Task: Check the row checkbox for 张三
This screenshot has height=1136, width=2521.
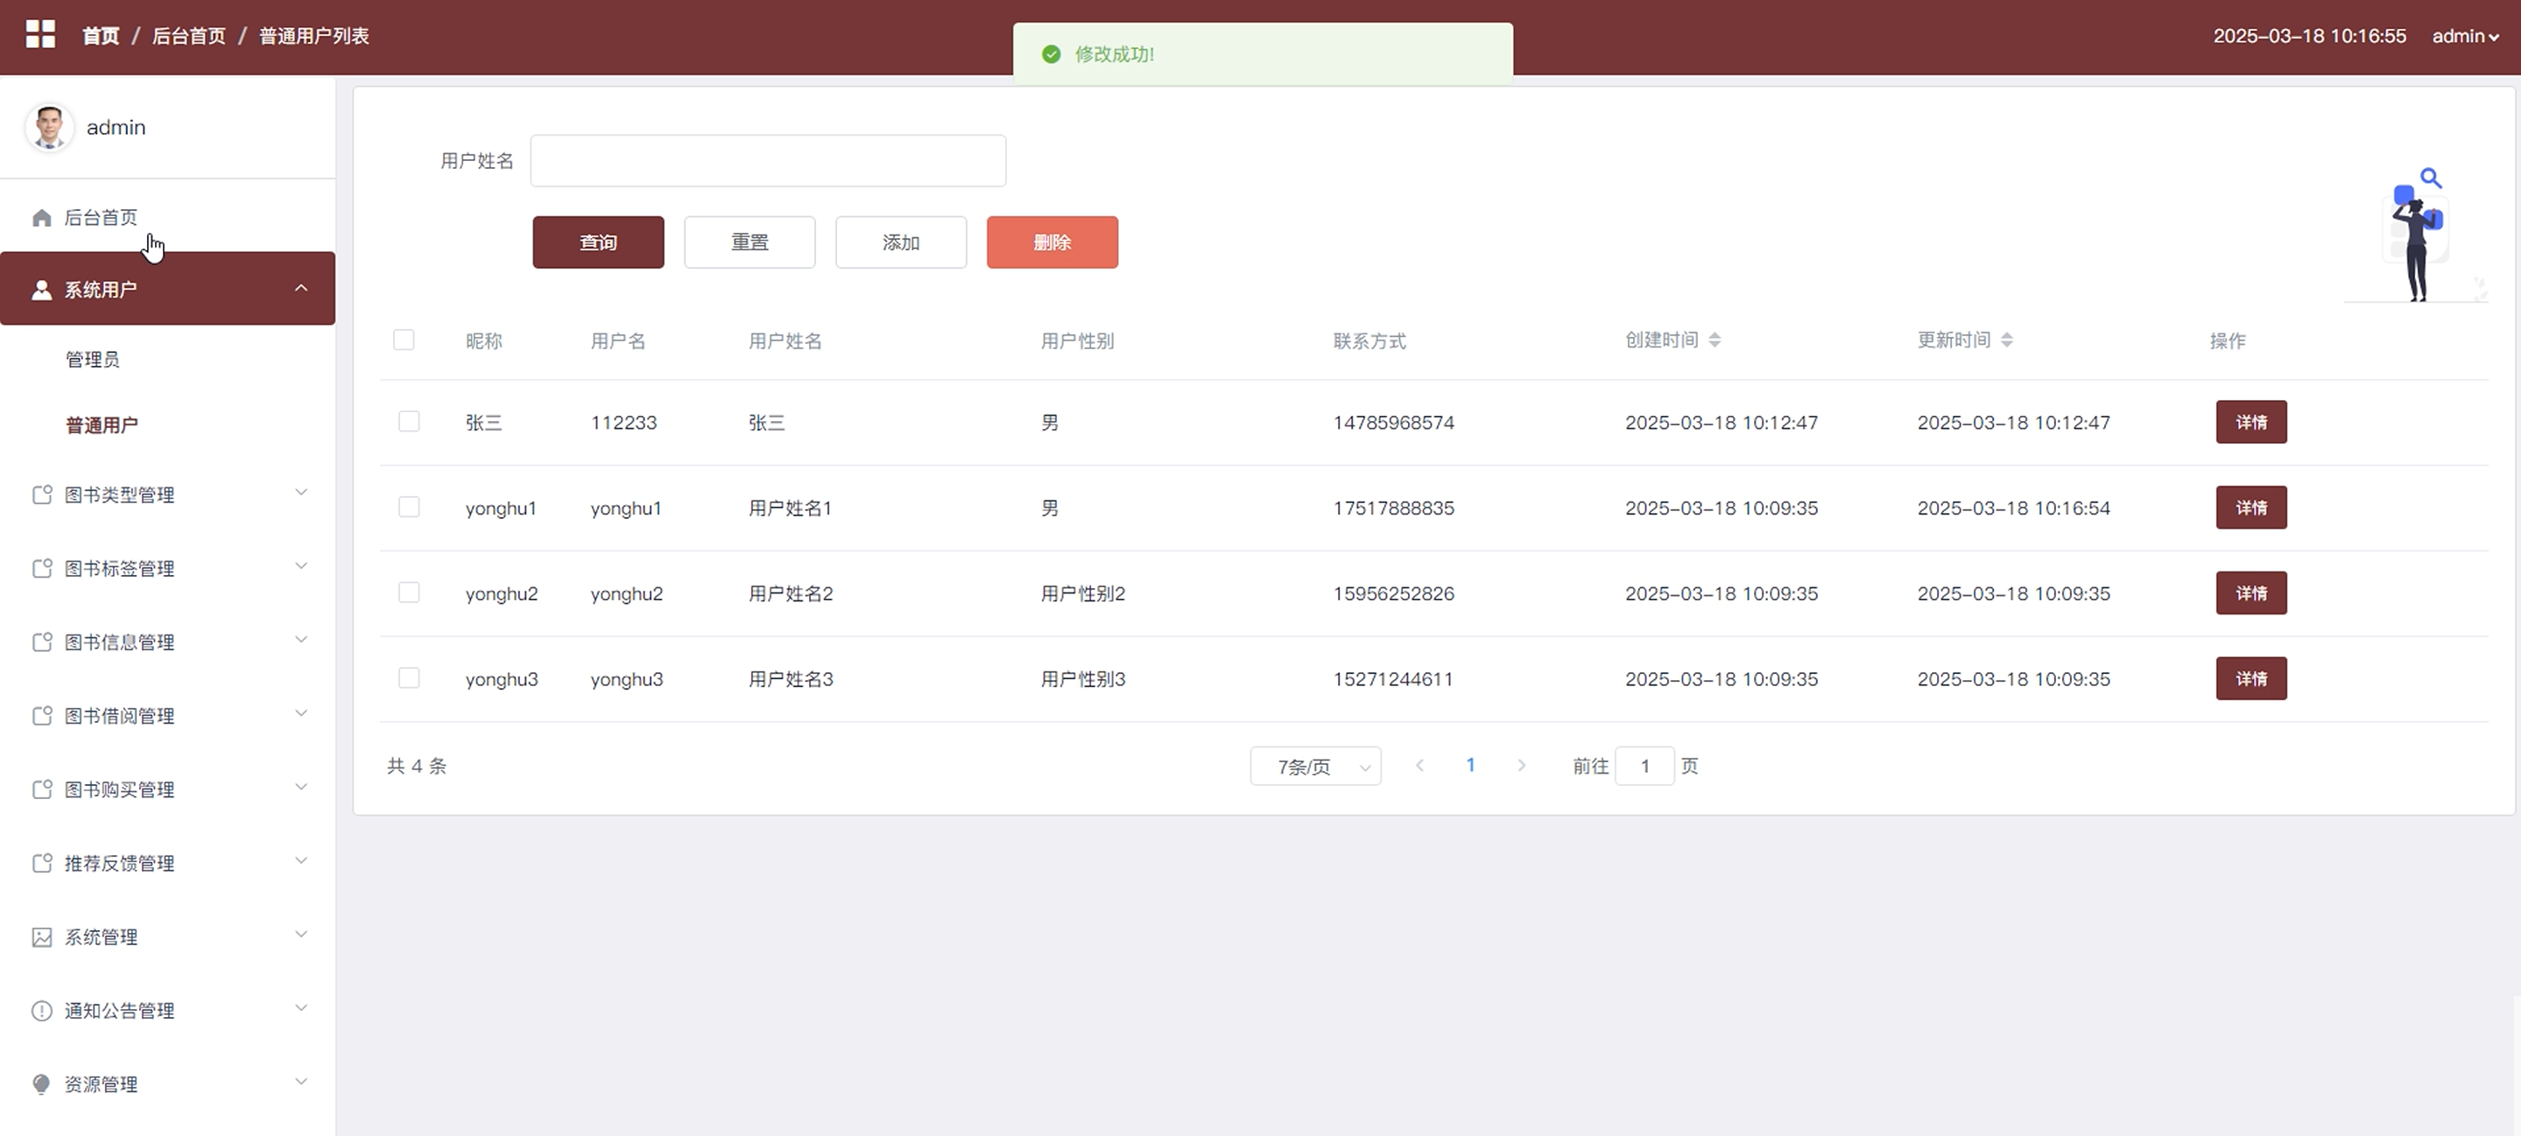Action: pyautogui.click(x=409, y=422)
